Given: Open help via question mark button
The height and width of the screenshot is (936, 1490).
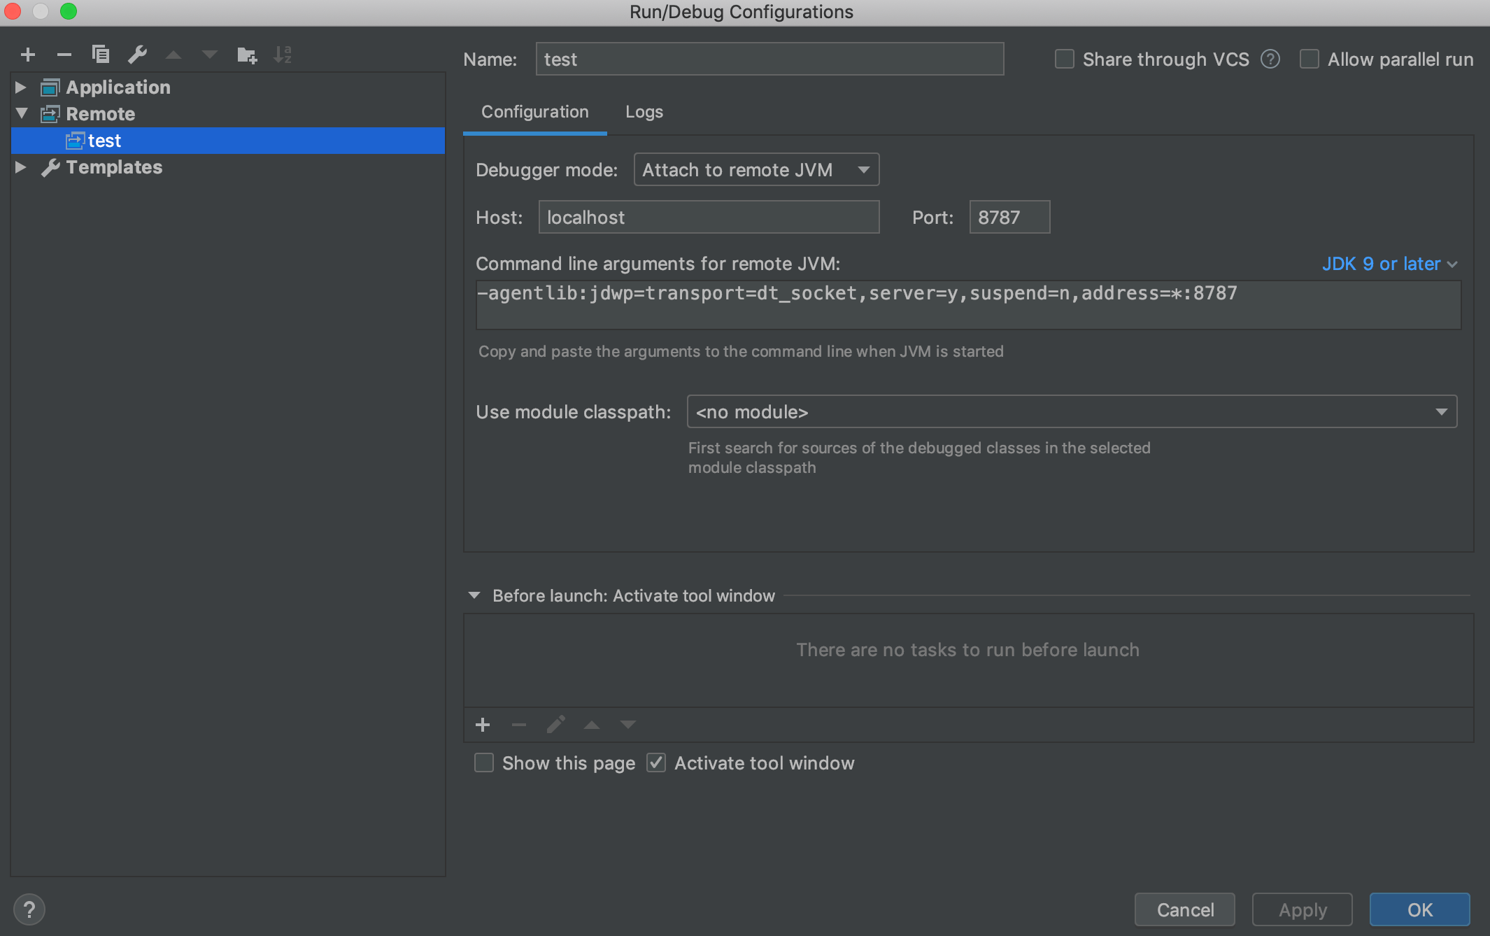Looking at the screenshot, I should point(29,909).
